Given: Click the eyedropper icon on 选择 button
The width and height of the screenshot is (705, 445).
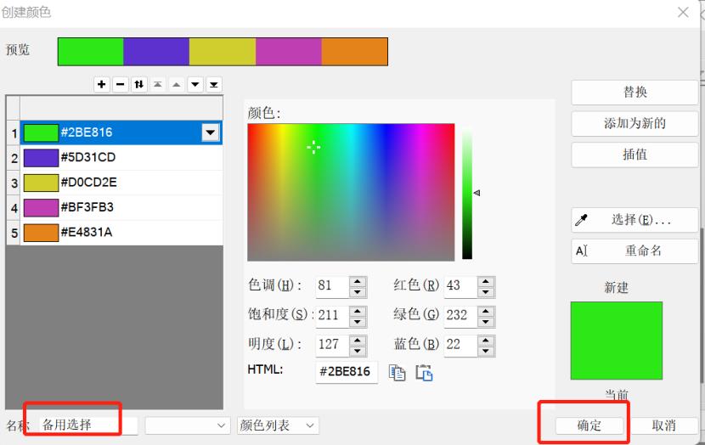Looking at the screenshot, I should pyautogui.click(x=581, y=220).
